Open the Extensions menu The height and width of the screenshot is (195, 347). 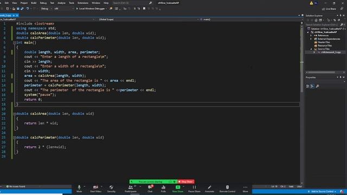[83, 3]
